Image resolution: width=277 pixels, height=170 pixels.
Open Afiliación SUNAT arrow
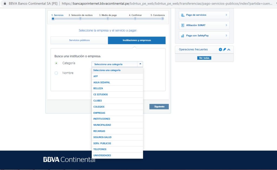[226, 25]
